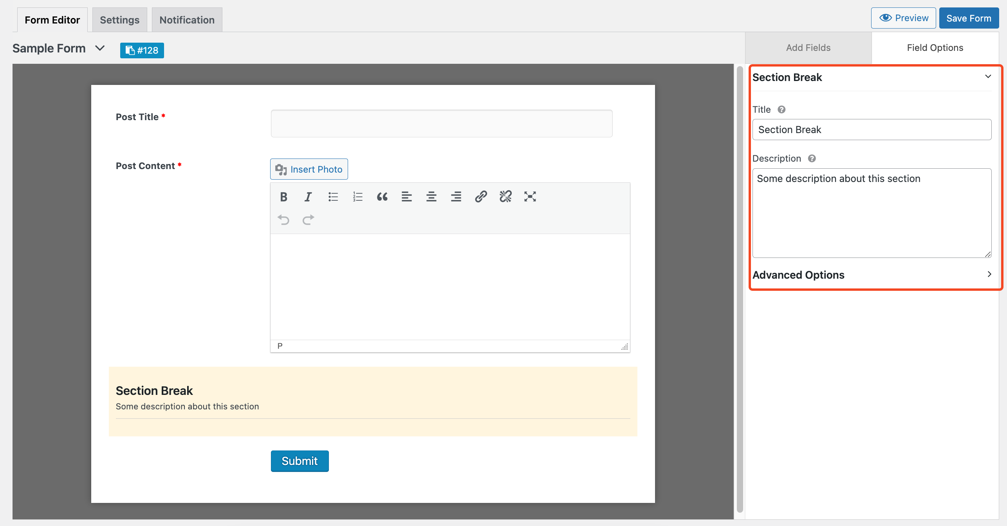
Task: Click the Italic formatting icon
Action: tap(308, 196)
